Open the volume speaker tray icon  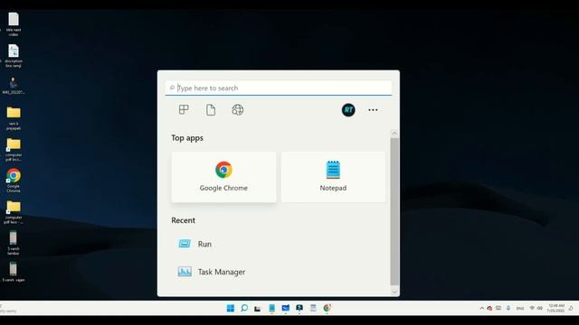coord(540,308)
